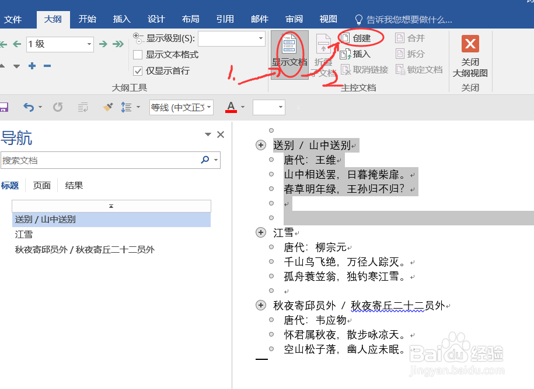The image size is (534, 389).
Task: Click the collapse outline minus icon
Action: coord(47,65)
